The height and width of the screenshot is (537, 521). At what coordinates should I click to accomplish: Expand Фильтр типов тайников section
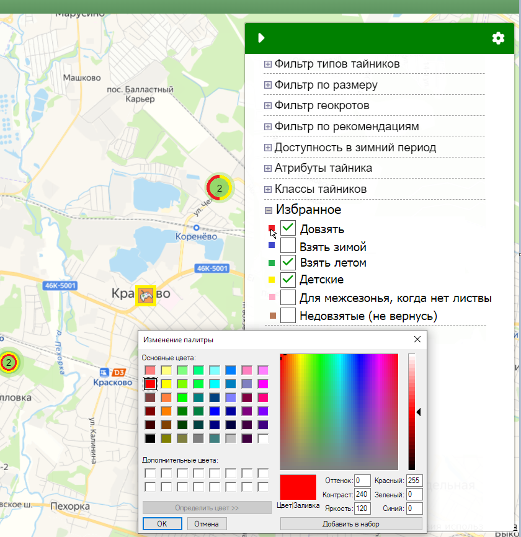tap(268, 64)
